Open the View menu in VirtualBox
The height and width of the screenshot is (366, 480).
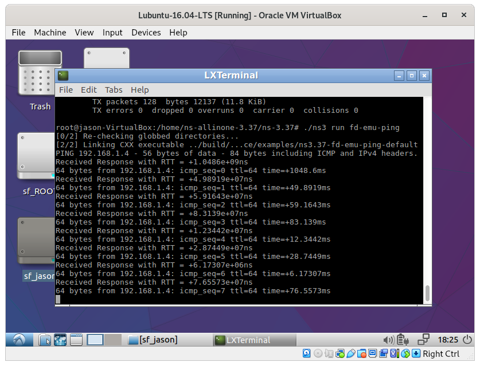point(84,33)
